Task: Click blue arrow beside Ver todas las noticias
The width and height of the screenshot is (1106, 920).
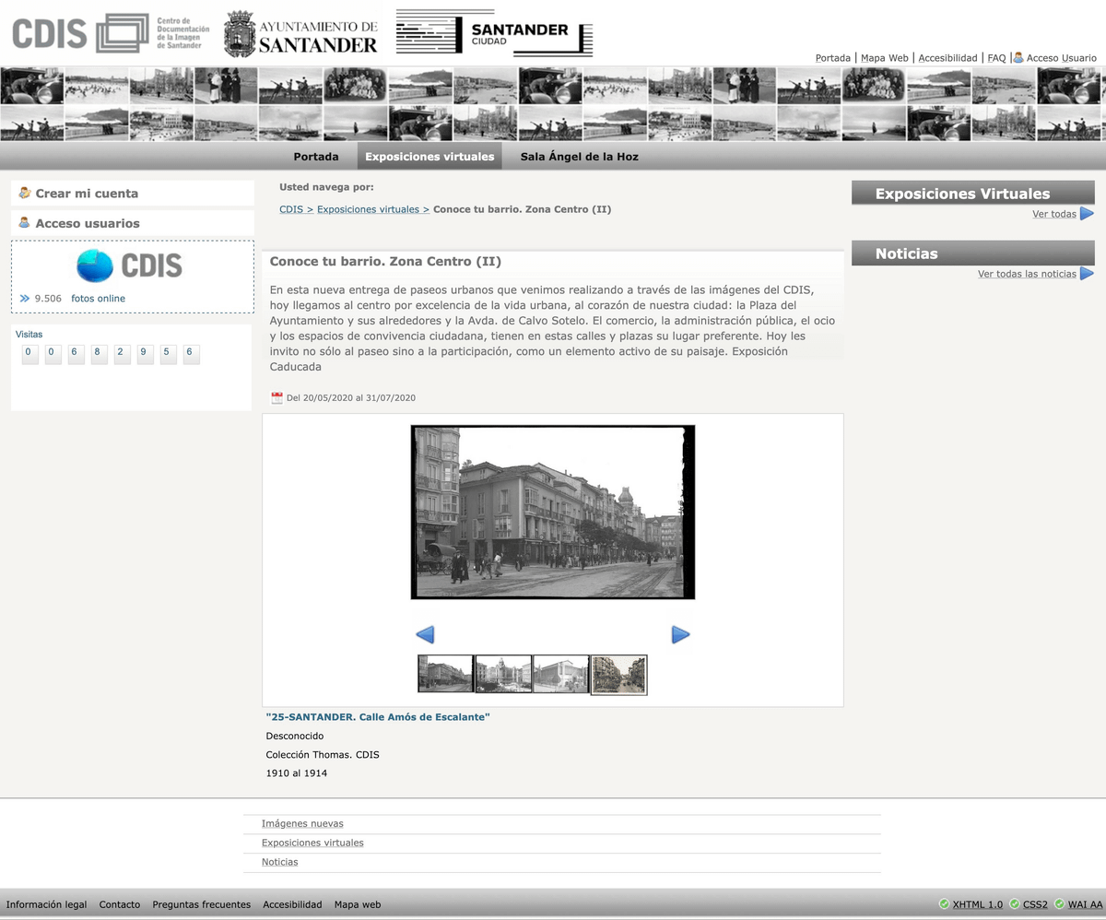Action: tap(1087, 274)
